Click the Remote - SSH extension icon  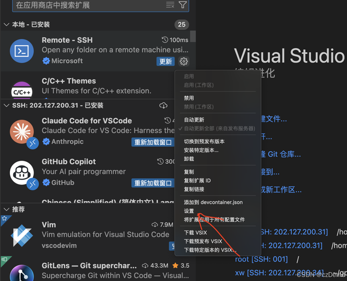coord(21,51)
